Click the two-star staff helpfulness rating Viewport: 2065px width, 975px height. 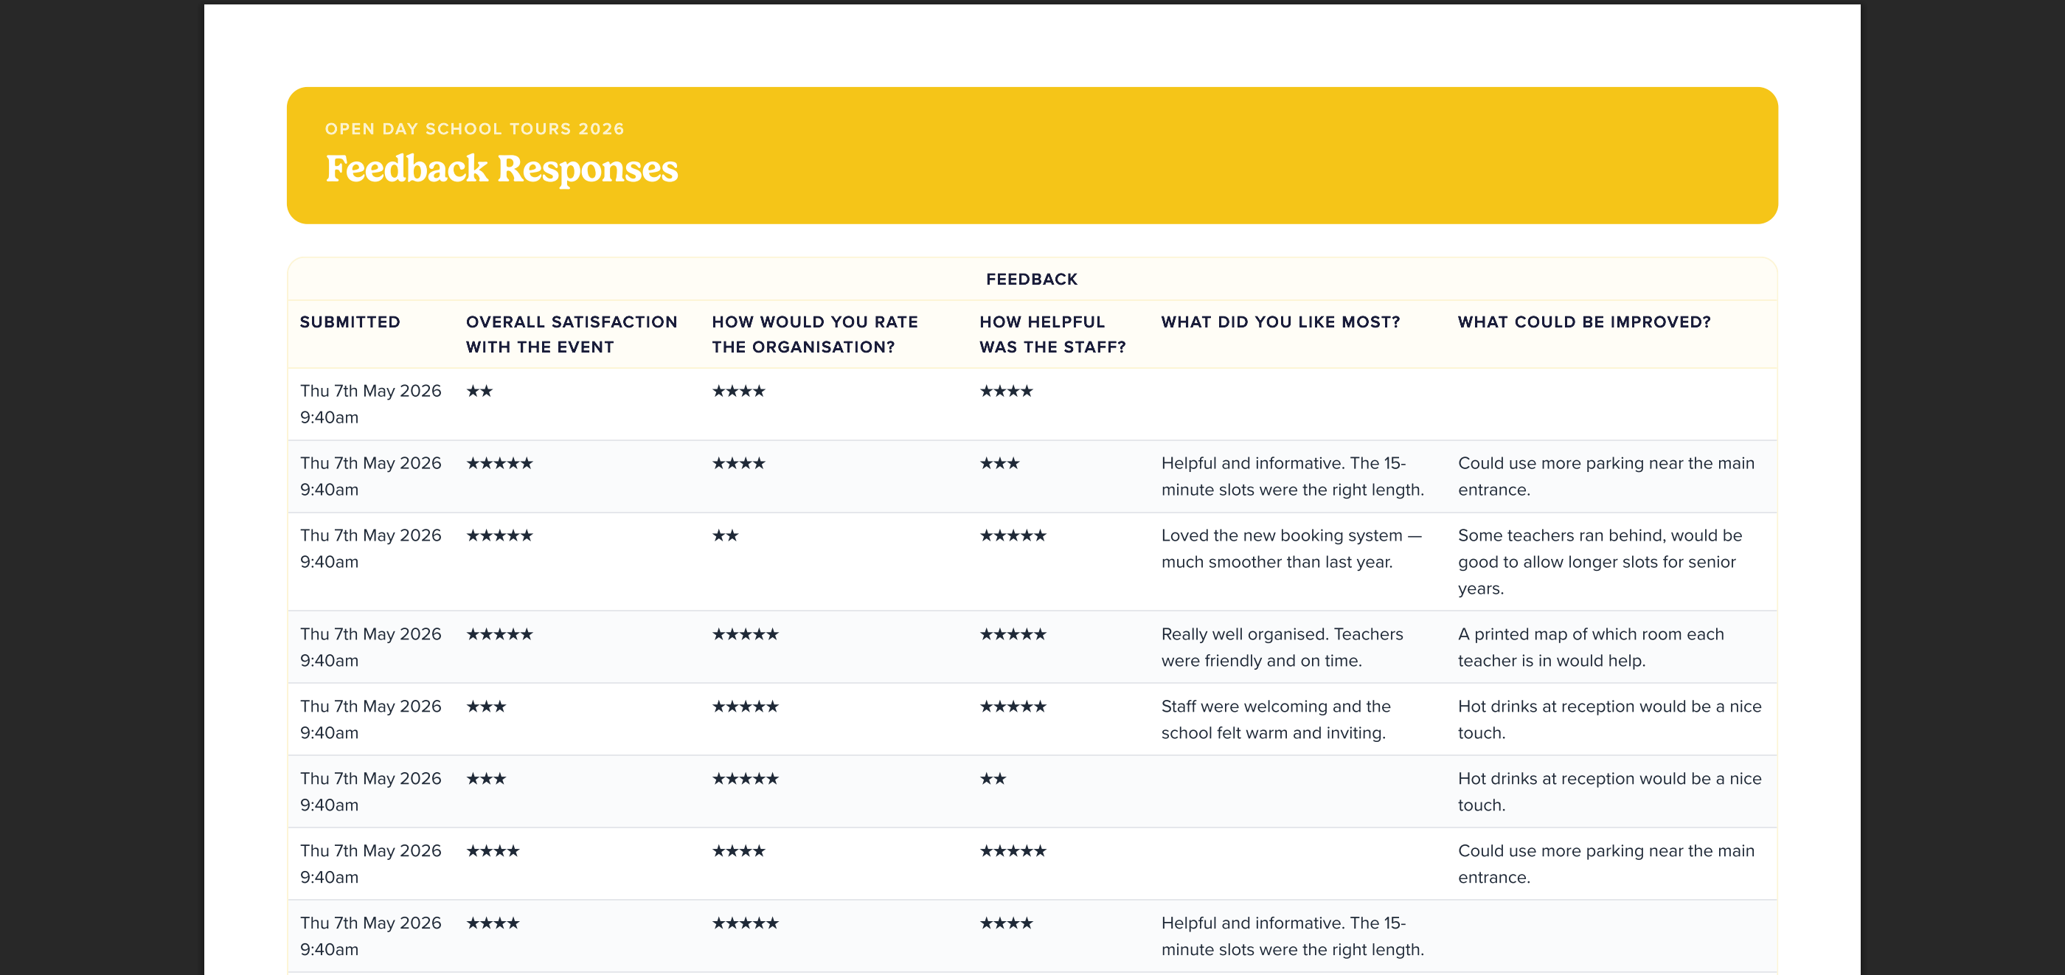pyautogui.click(x=993, y=779)
